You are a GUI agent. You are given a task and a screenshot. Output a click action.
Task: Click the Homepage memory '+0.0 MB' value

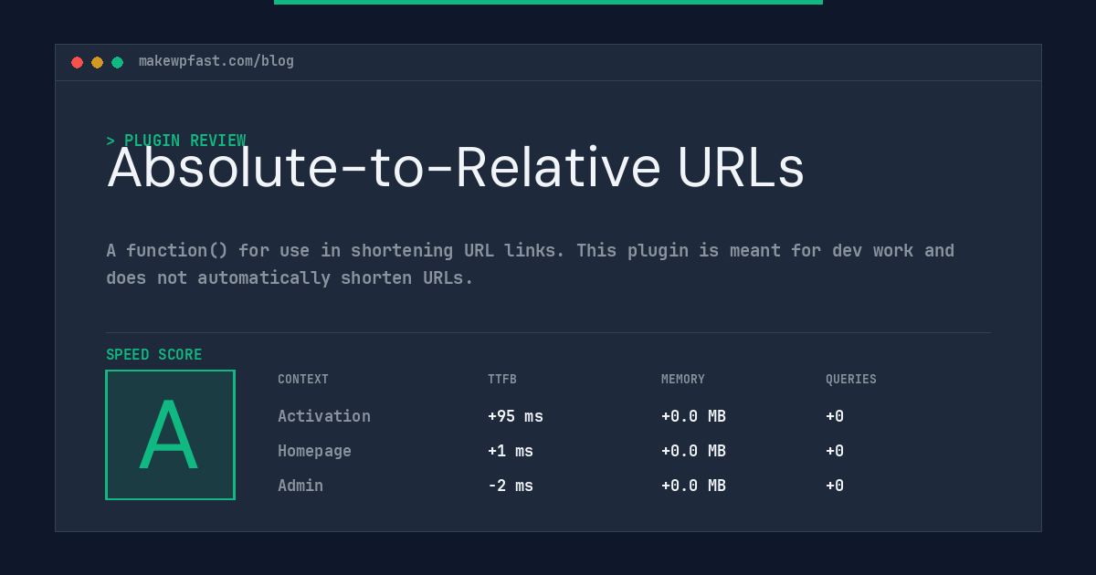point(693,451)
